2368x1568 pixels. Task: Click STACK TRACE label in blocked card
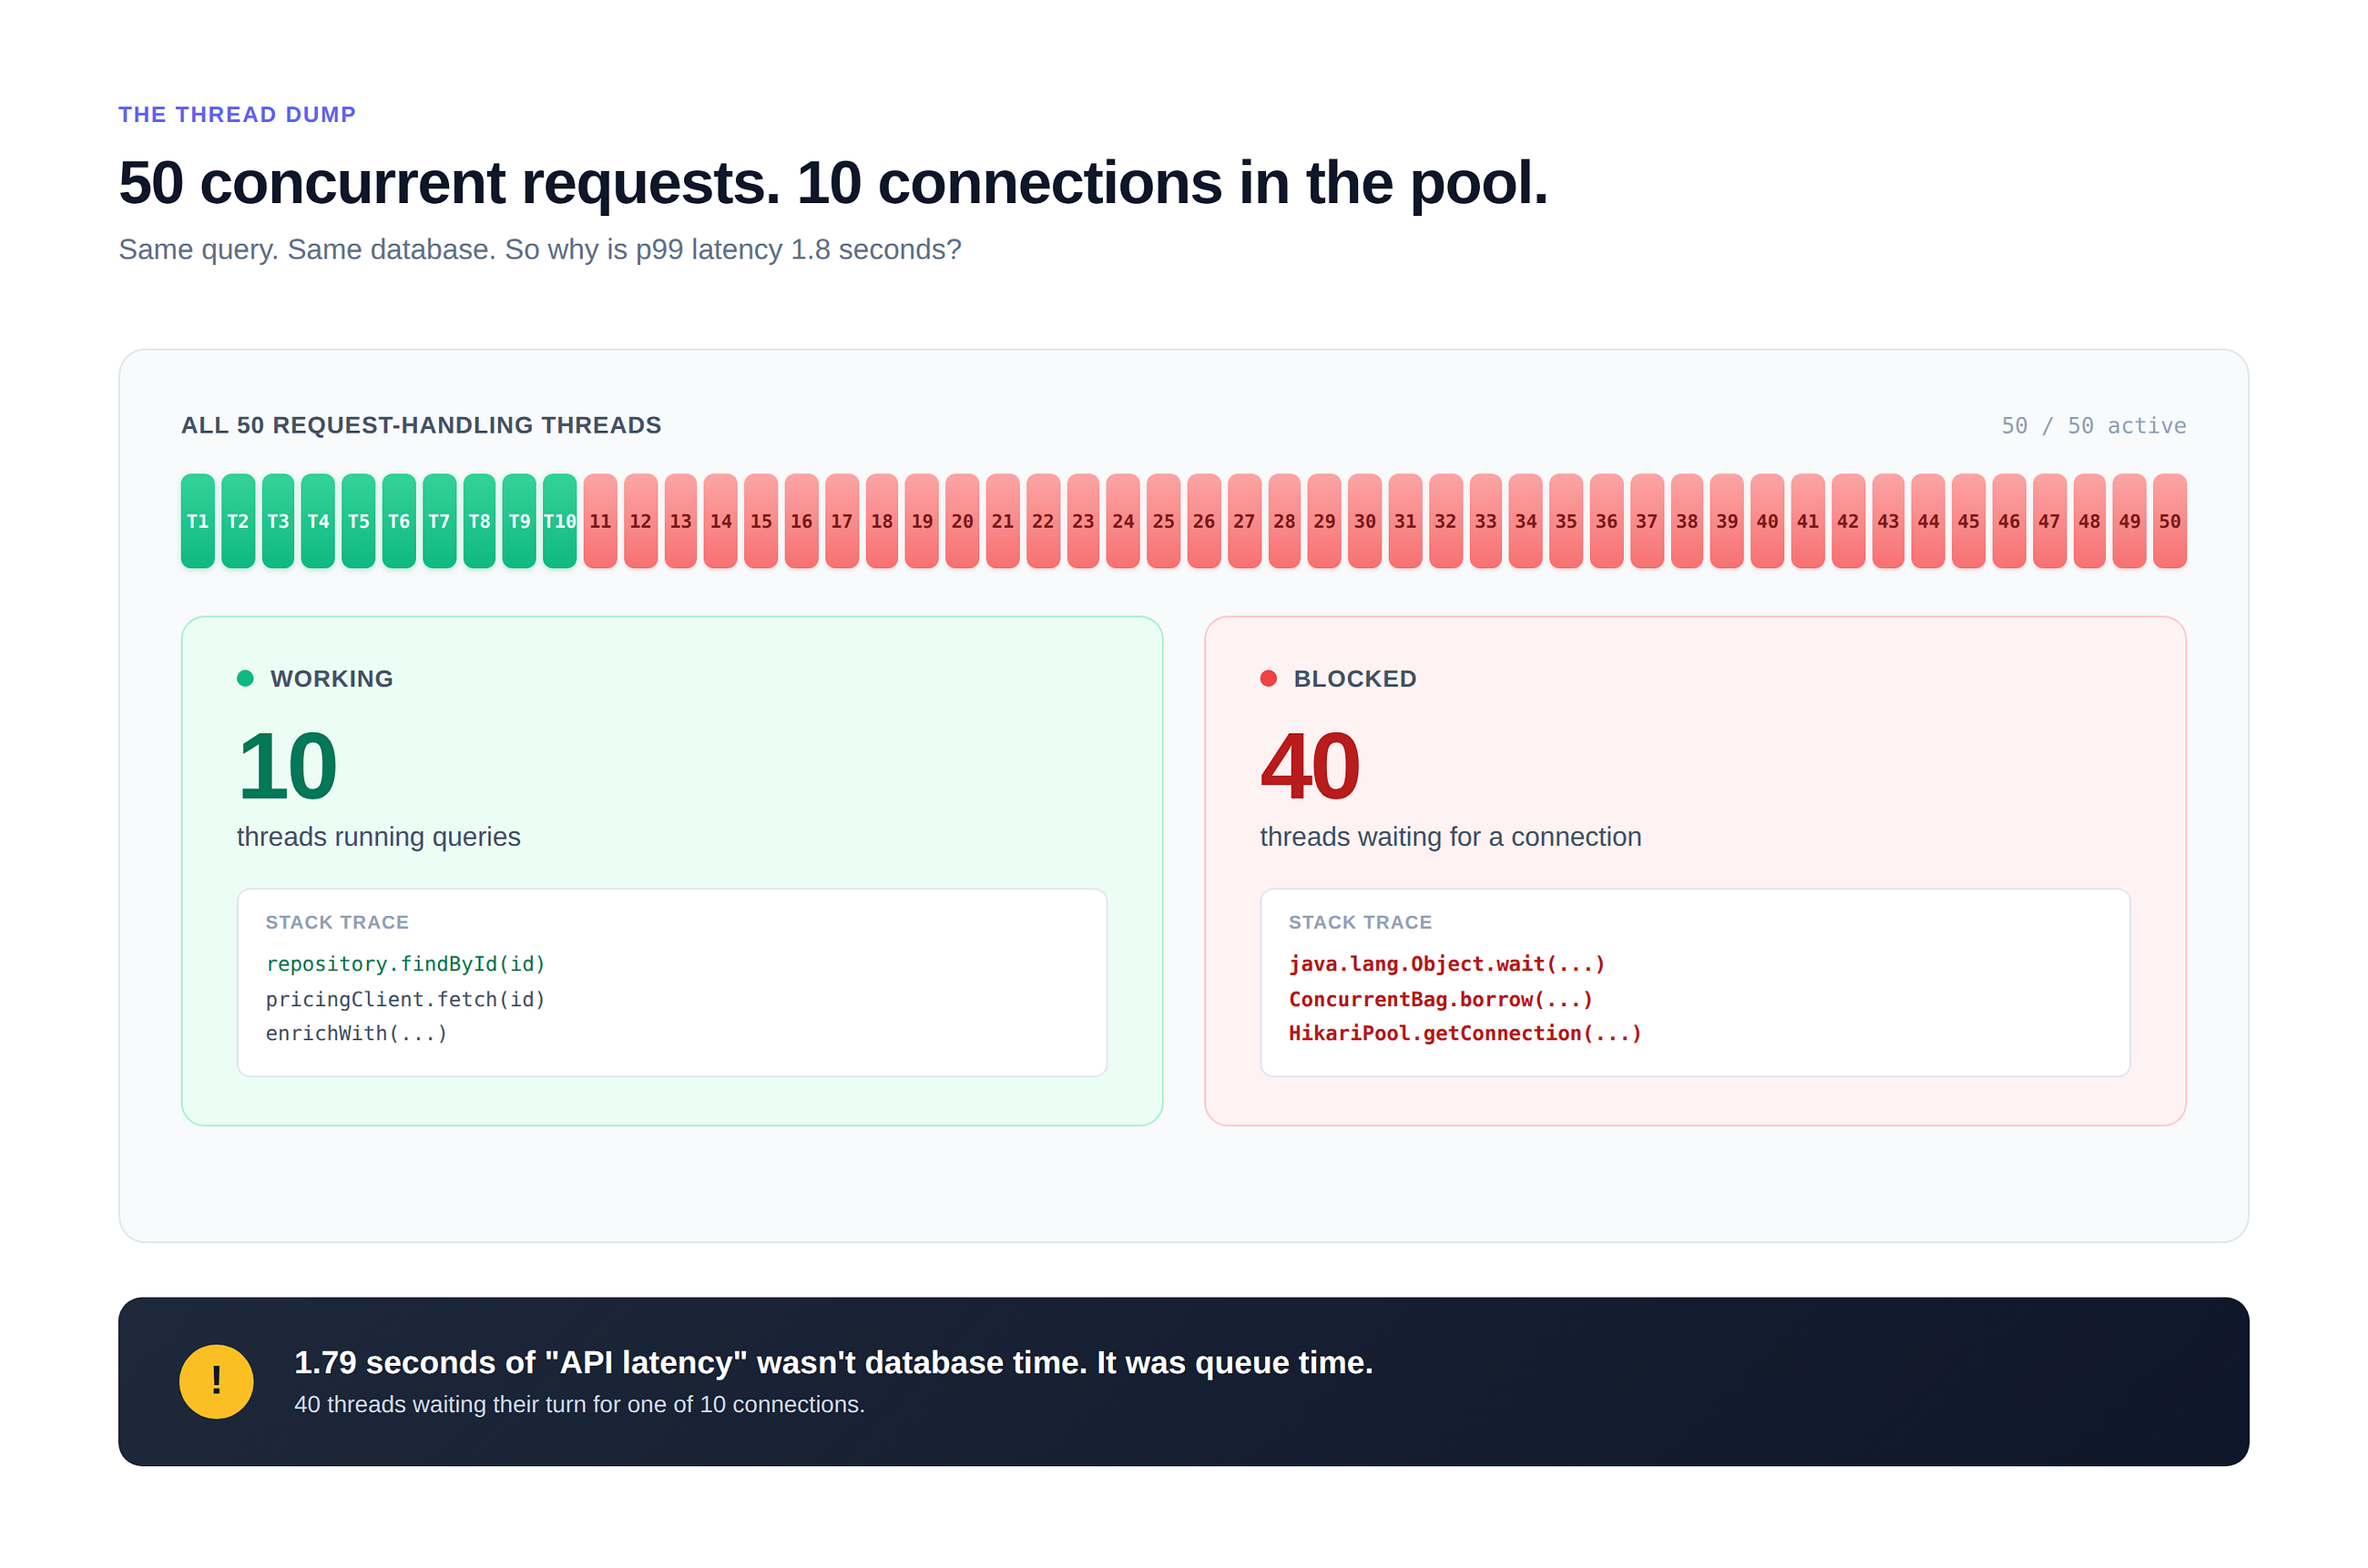[1360, 922]
